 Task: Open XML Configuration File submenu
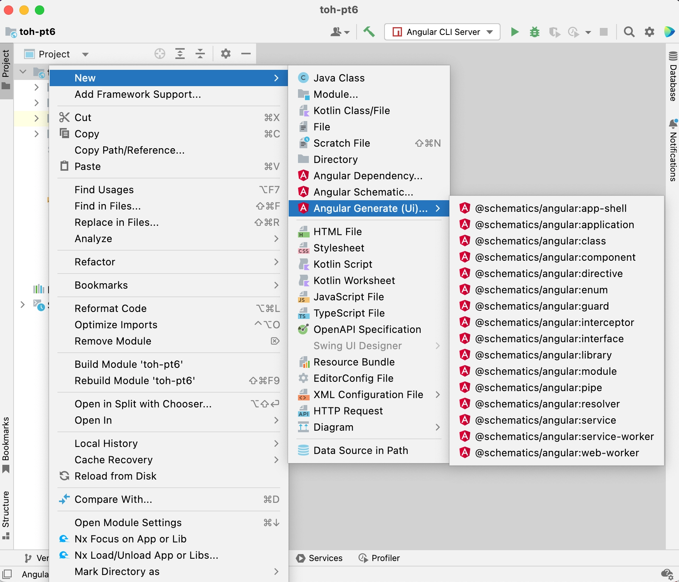coord(369,395)
